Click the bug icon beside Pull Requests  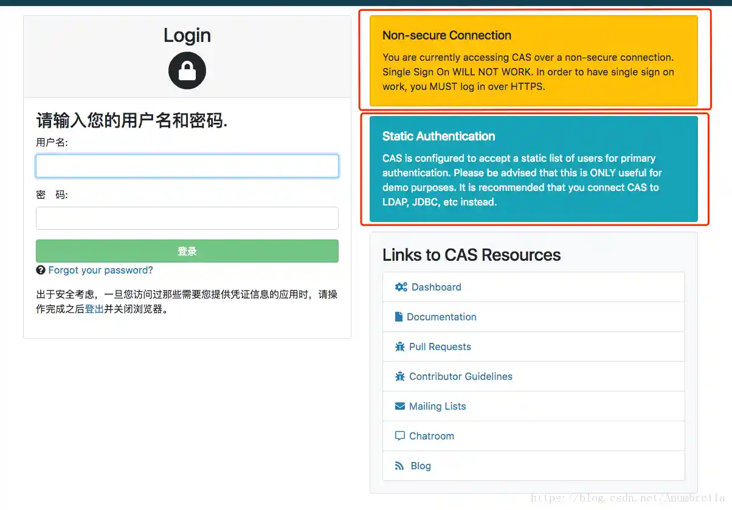(401, 346)
